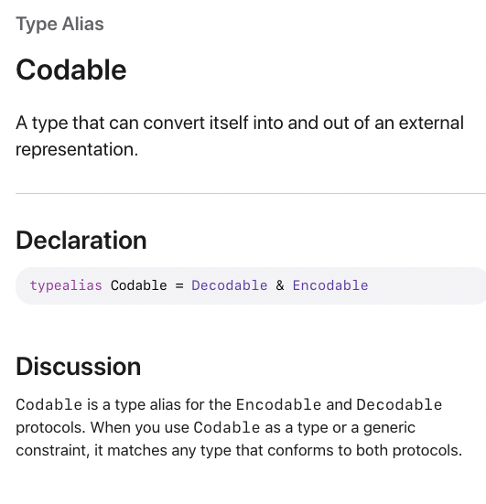
Task: Click the equals sign in the declaration
Action: point(179,285)
